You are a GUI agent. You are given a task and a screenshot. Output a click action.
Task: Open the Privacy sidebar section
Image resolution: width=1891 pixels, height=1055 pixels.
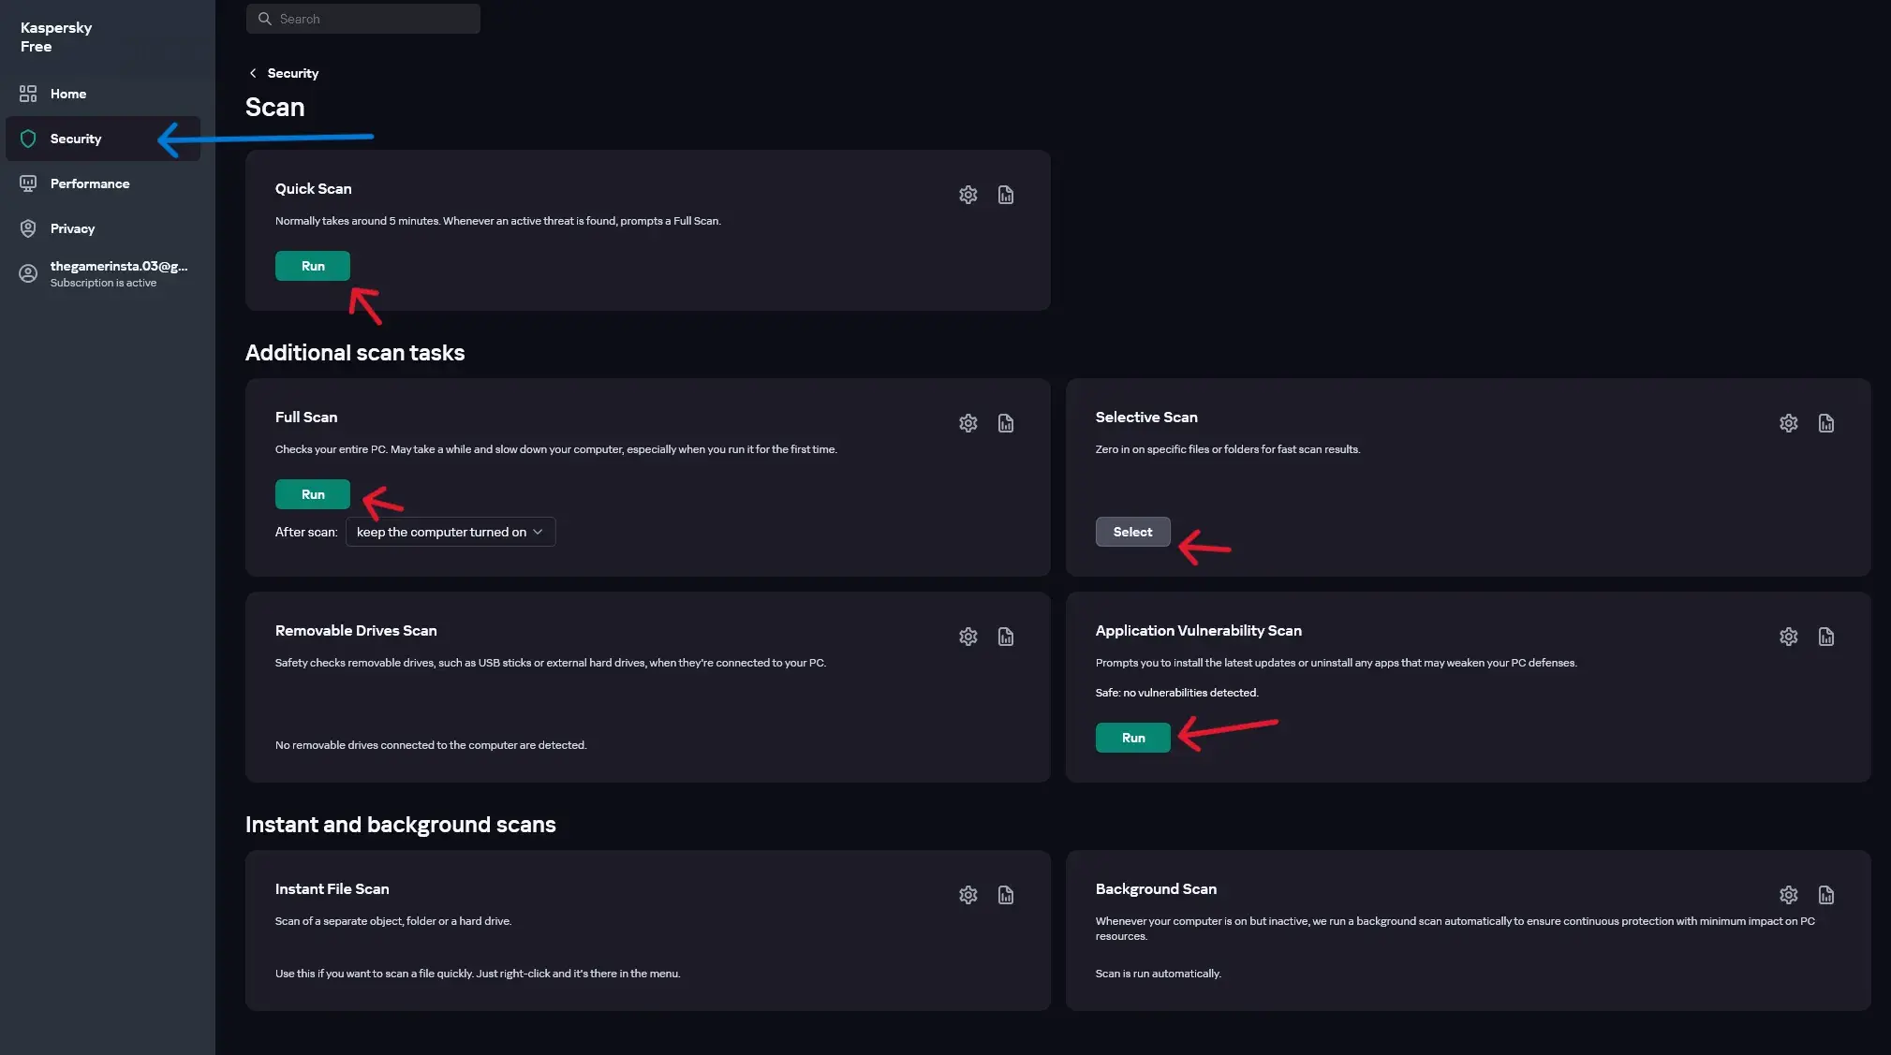pos(72,228)
